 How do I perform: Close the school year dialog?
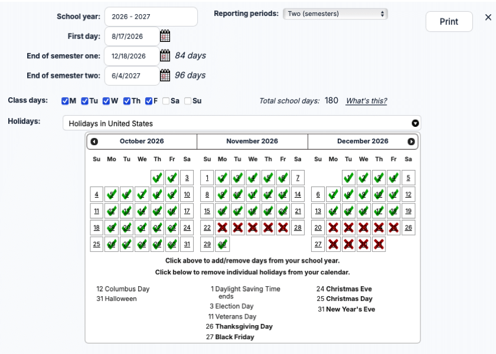coord(488,17)
